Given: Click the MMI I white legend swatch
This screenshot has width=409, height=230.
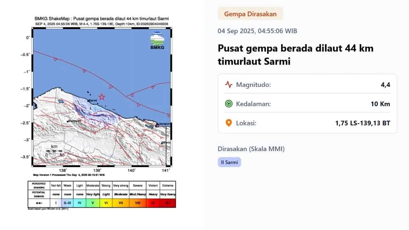Looking at the screenshot, I should pos(56,203).
